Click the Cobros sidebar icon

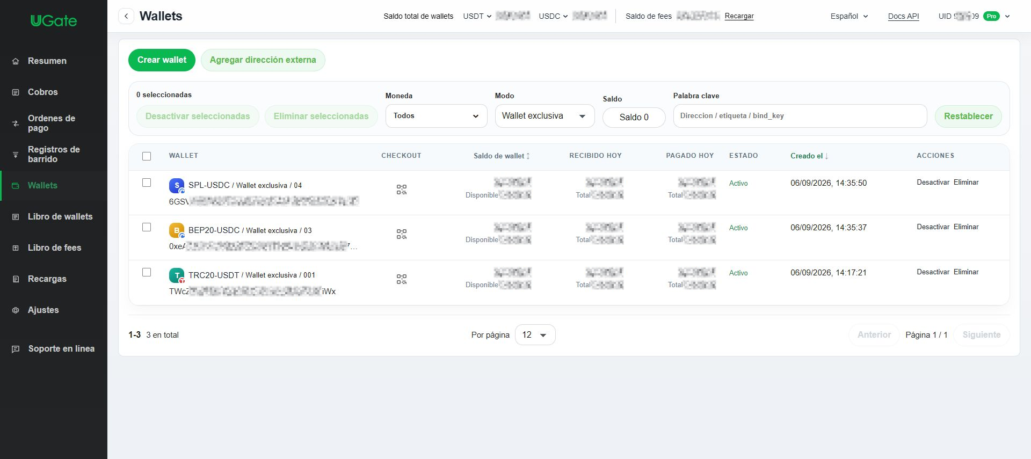tap(16, 92)
